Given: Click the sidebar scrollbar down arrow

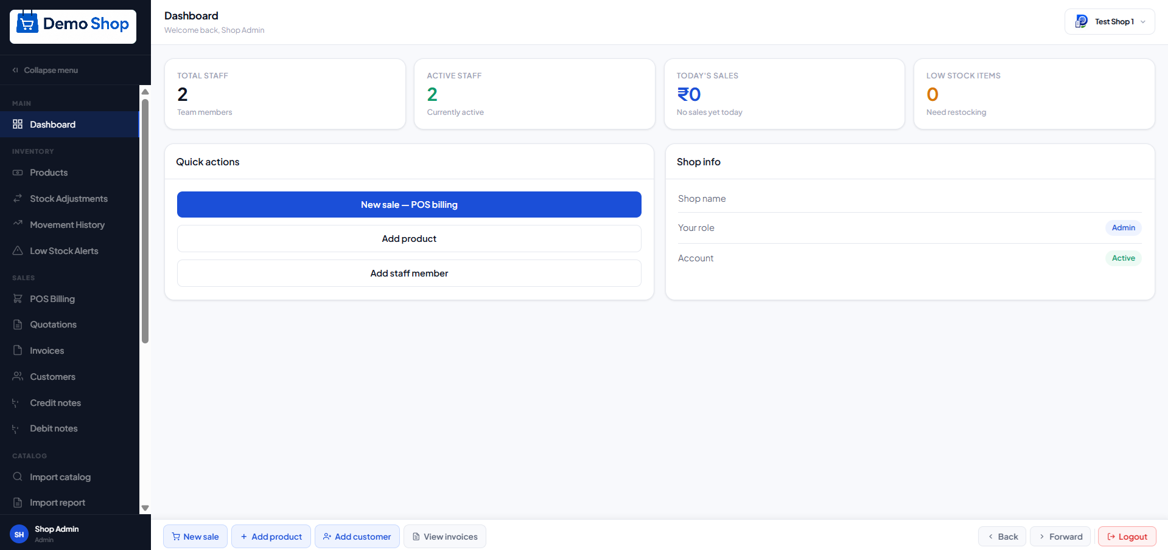Looking at the screenshot, I should tap(145, 508).
